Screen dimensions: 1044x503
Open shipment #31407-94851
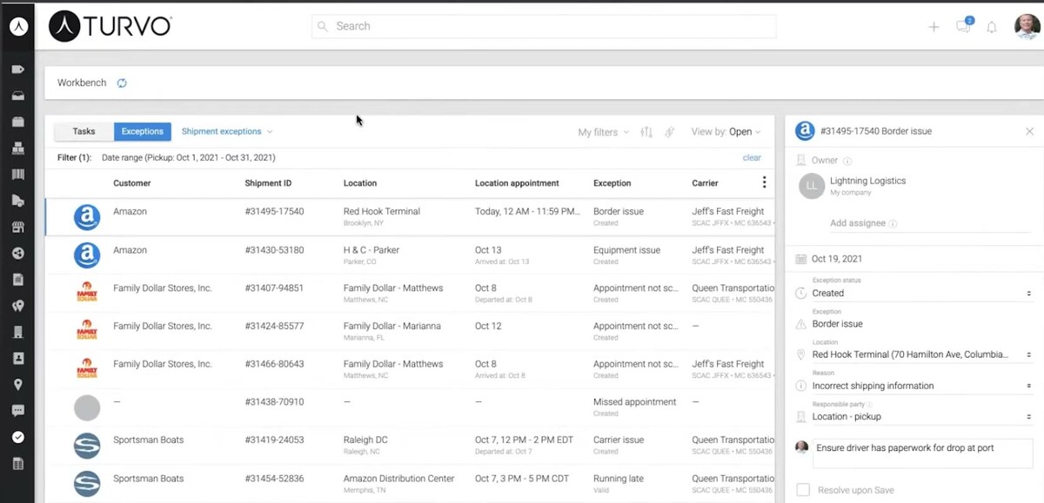pos(274,288)
